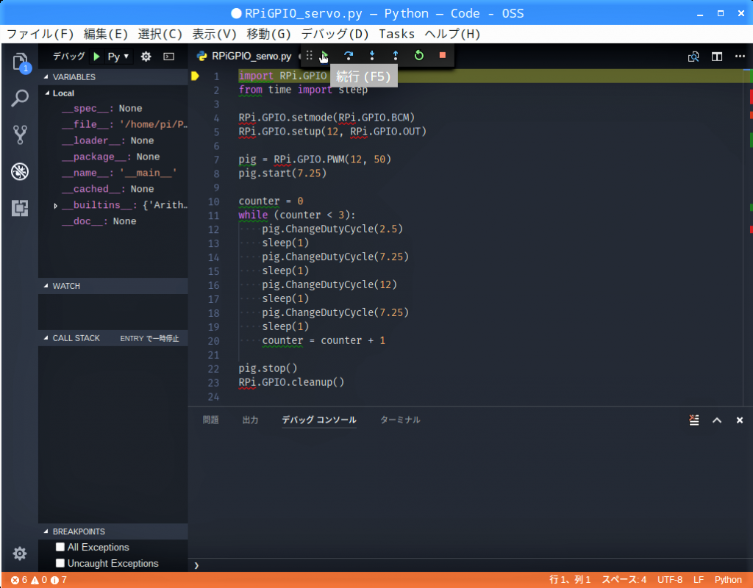Select the __name__ variable row

pos(113,173)
